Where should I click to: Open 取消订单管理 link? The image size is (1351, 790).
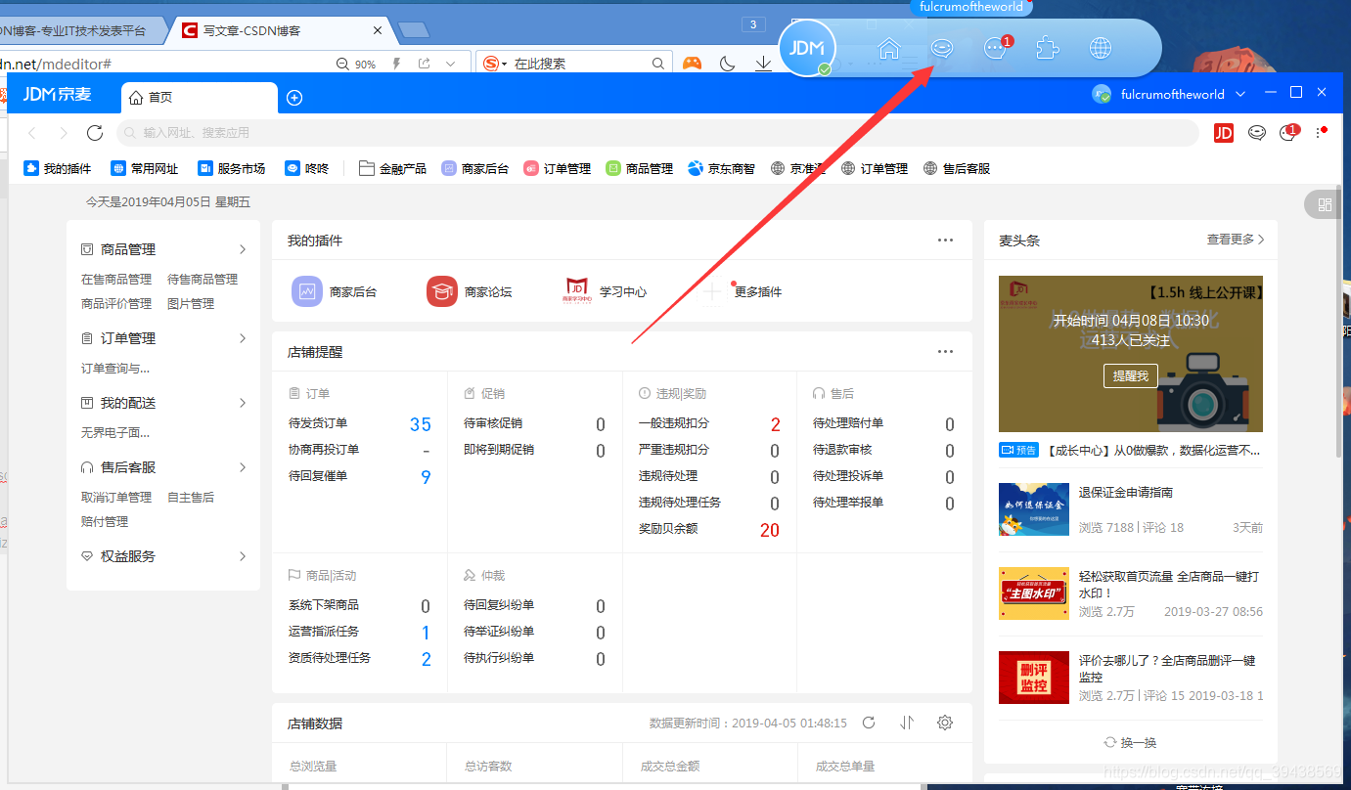pyautogui.click(x=116, y=498)
